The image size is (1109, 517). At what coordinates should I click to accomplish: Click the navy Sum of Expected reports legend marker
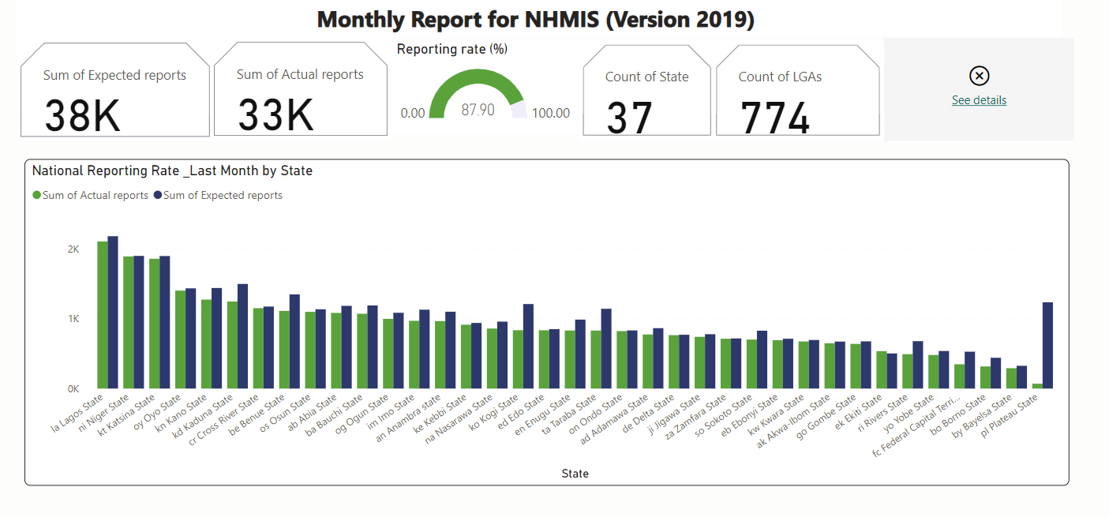tap(158, 196)
